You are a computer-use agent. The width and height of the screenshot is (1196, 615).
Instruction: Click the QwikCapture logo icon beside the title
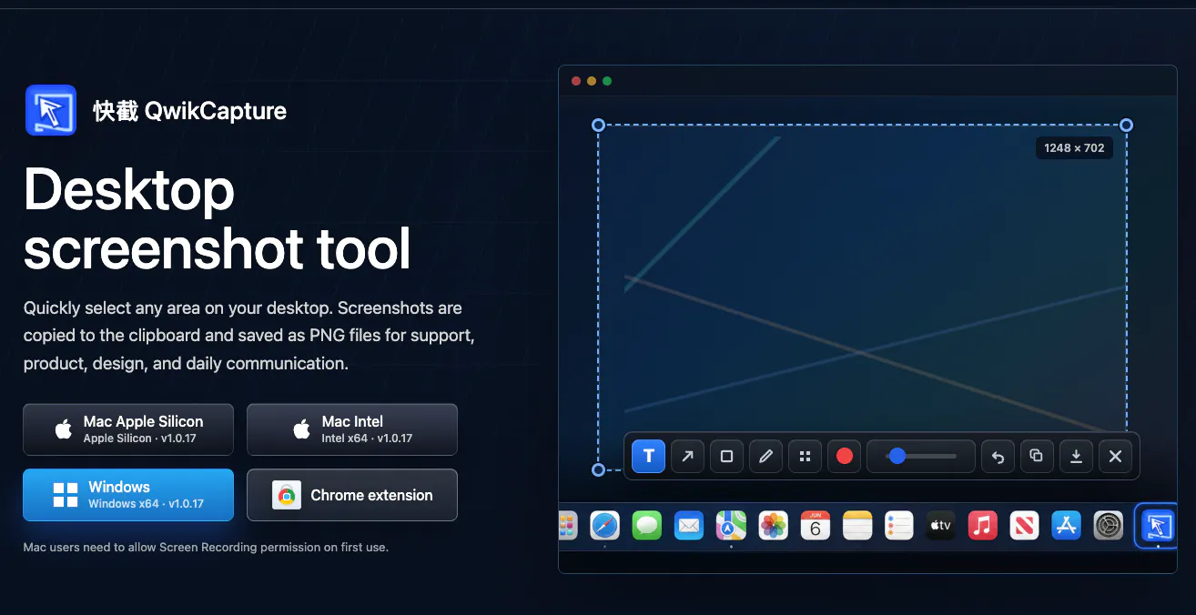click(51, 110)
